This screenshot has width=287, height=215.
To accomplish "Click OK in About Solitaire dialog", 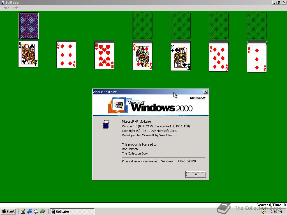I will pos(195,174).
